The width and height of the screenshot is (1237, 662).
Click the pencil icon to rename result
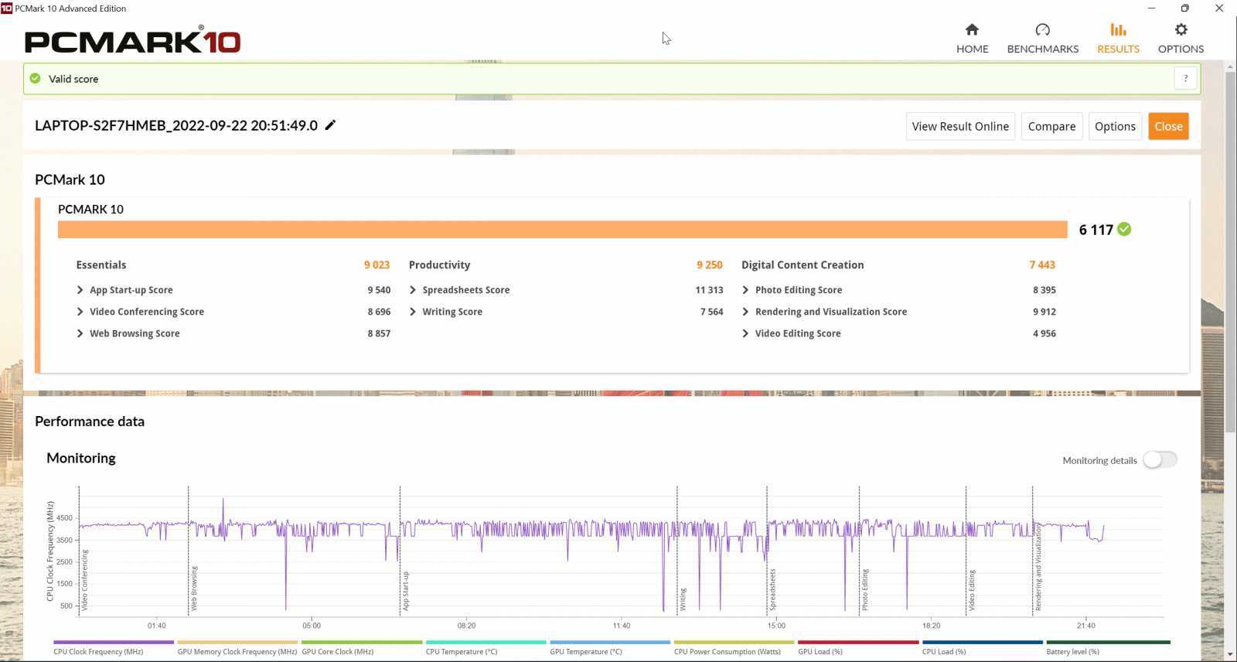(x=330, y=125)
